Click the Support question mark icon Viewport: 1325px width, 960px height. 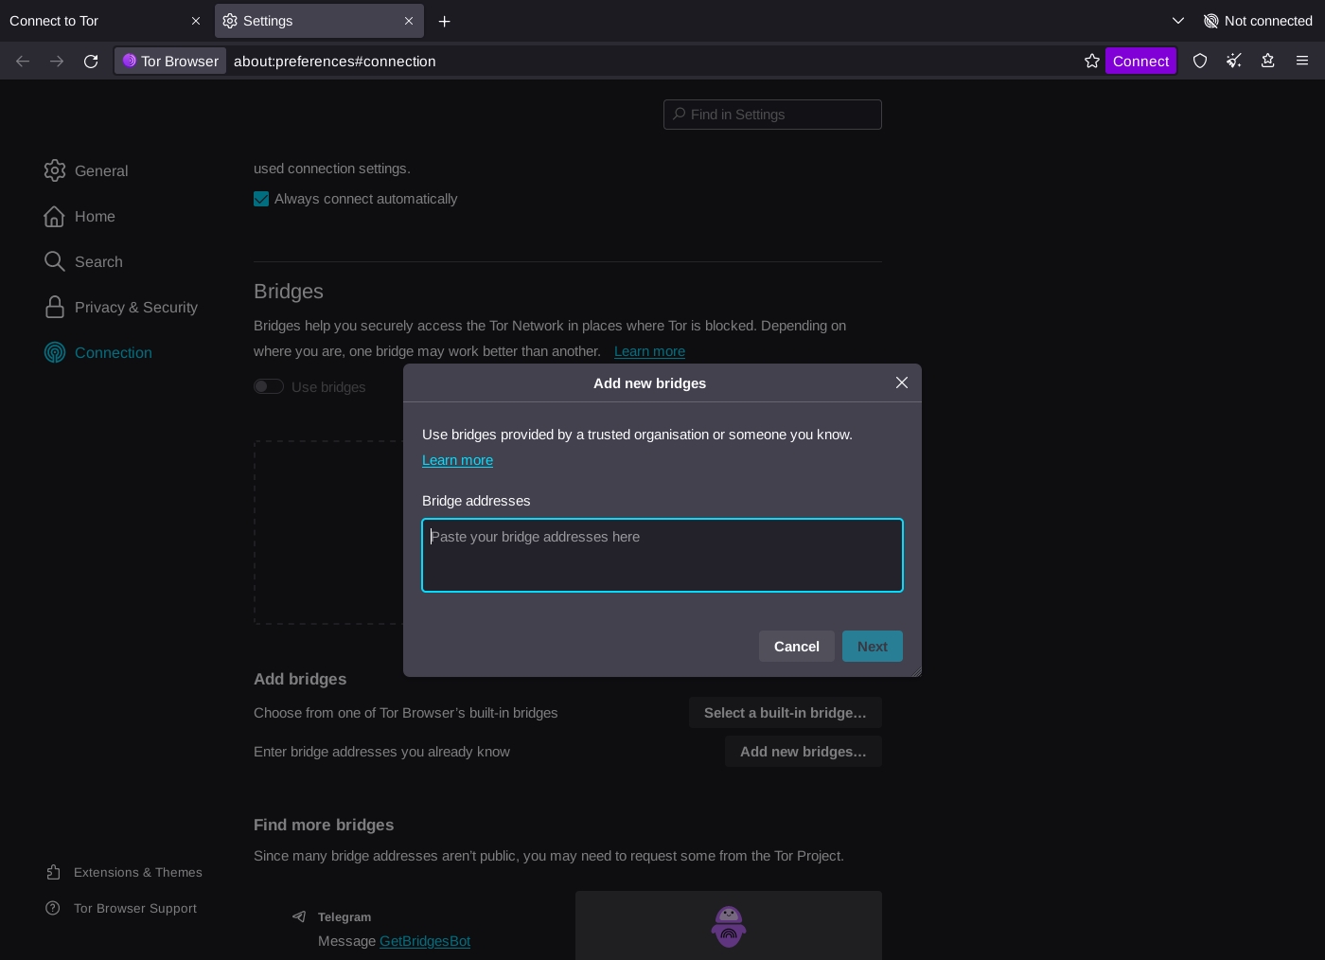53,908
